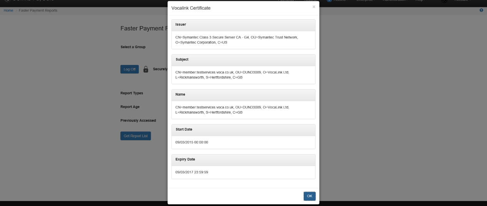Image resolution: width=487 pixels, height=206 pixels.
Task: Click the Issuer panel heading
Action: point(181,25)
